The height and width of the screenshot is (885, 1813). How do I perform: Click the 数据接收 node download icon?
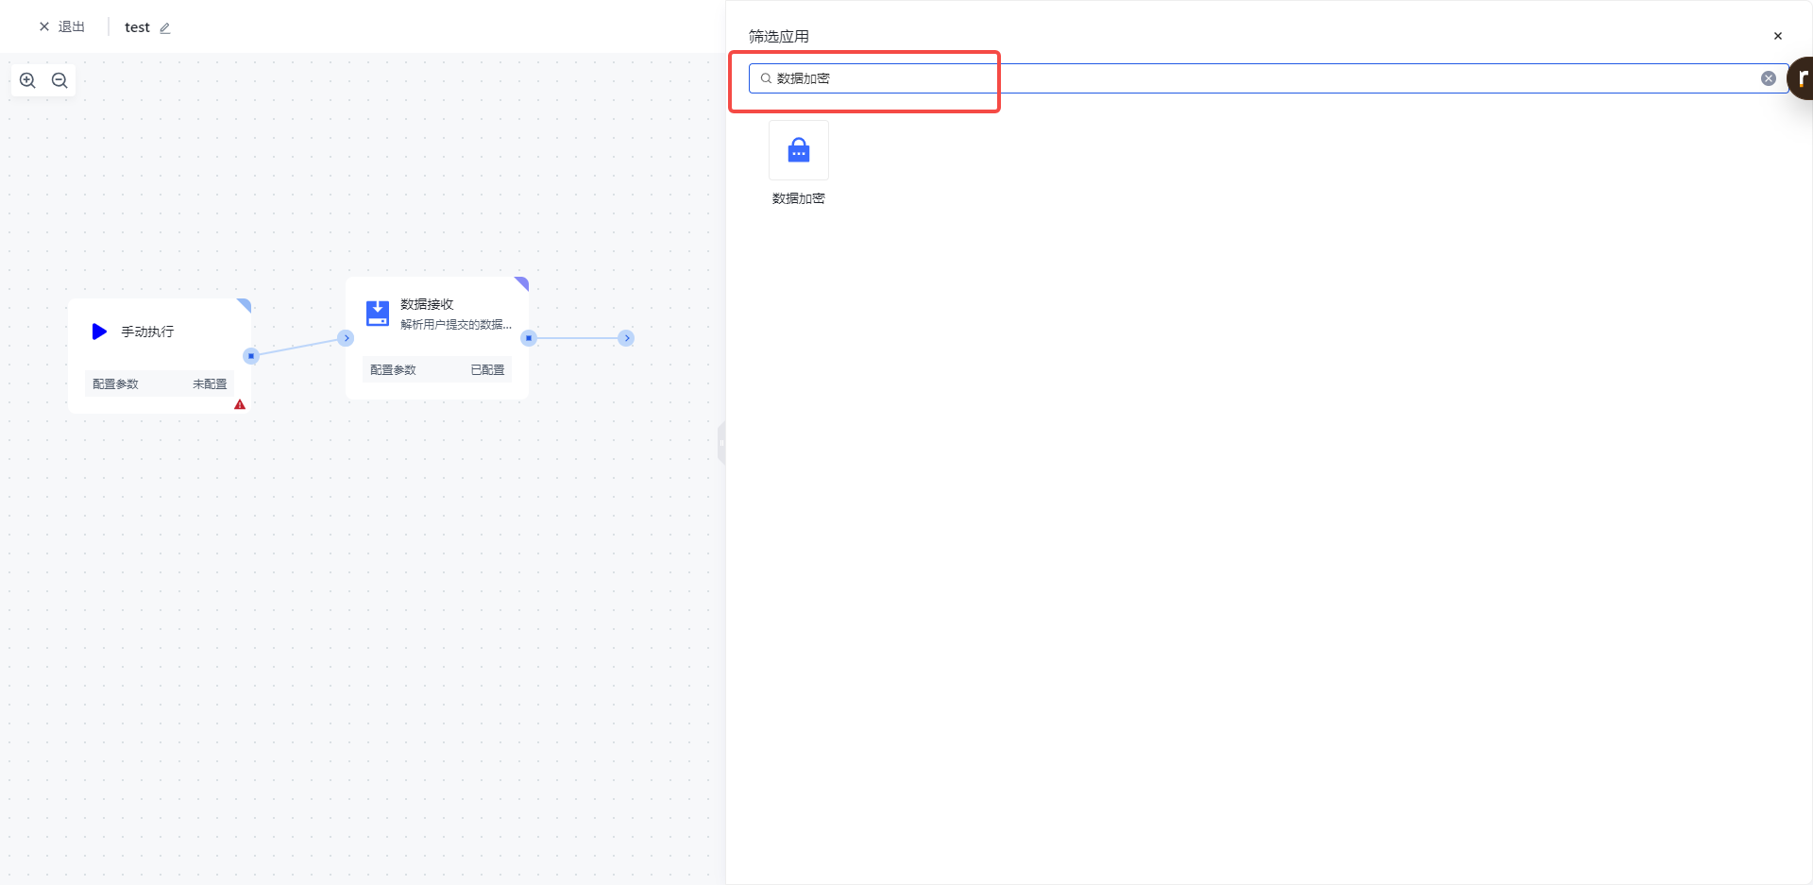[378, 313]
